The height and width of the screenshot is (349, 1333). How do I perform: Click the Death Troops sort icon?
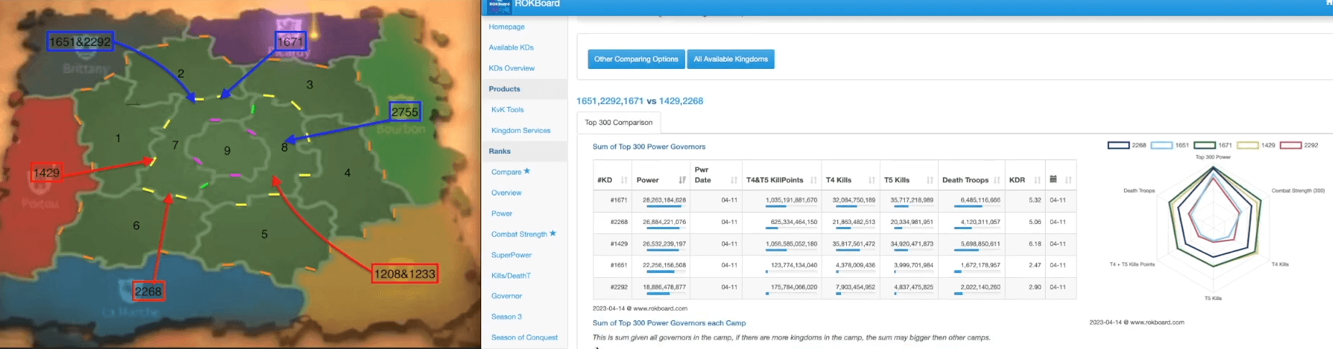pos(997,180)
